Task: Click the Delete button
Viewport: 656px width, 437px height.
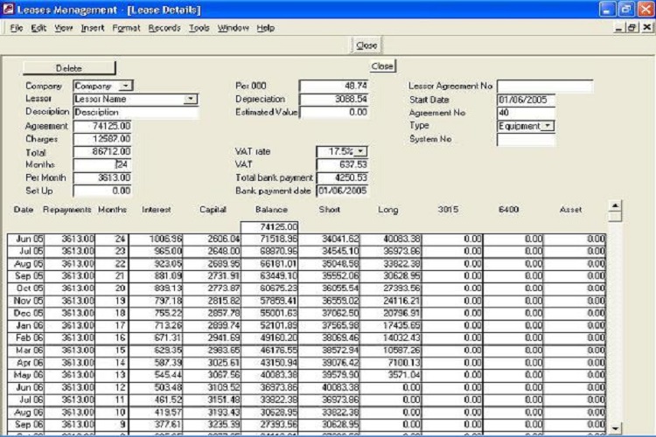Action: tap(69, 68)
